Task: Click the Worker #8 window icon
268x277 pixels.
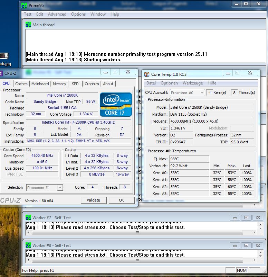Action: (x=28, y=245)
